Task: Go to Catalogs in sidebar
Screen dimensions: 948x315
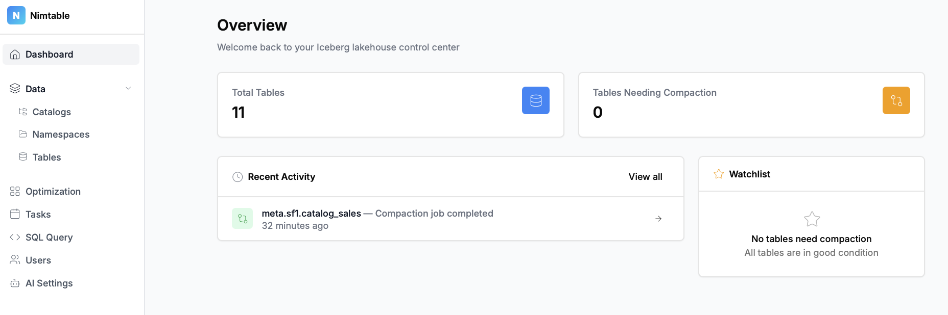Action: pos(52,112)
